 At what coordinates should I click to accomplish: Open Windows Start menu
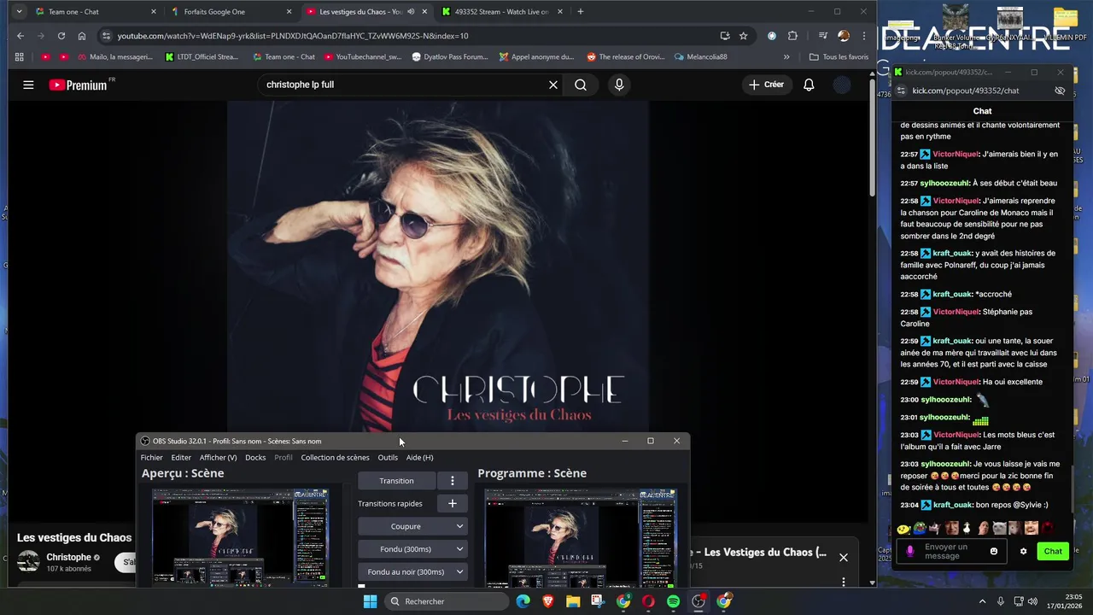click(x=370, y=601)
